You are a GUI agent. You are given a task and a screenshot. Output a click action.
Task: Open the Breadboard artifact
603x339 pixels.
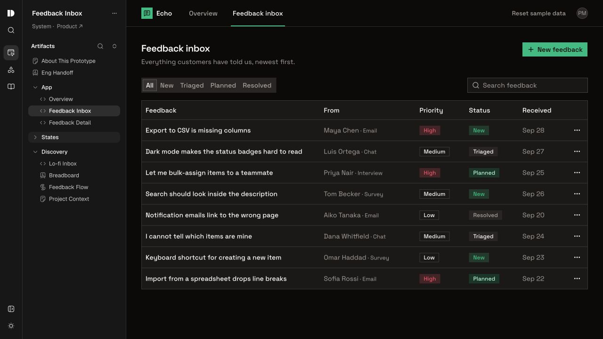click(x=74, y=175)
